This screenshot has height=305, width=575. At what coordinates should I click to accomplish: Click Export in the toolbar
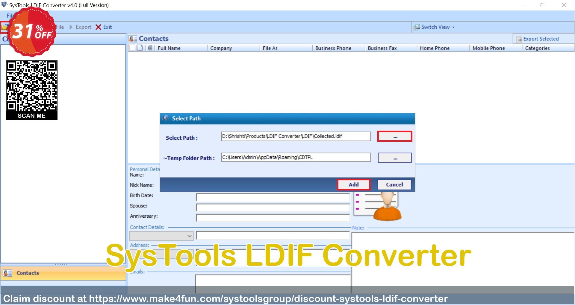tap(80, 27)
